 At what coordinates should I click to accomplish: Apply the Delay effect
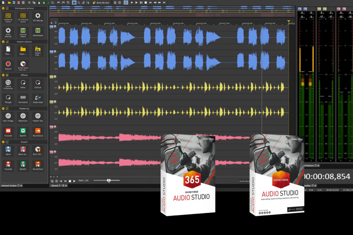pos(23,84)
